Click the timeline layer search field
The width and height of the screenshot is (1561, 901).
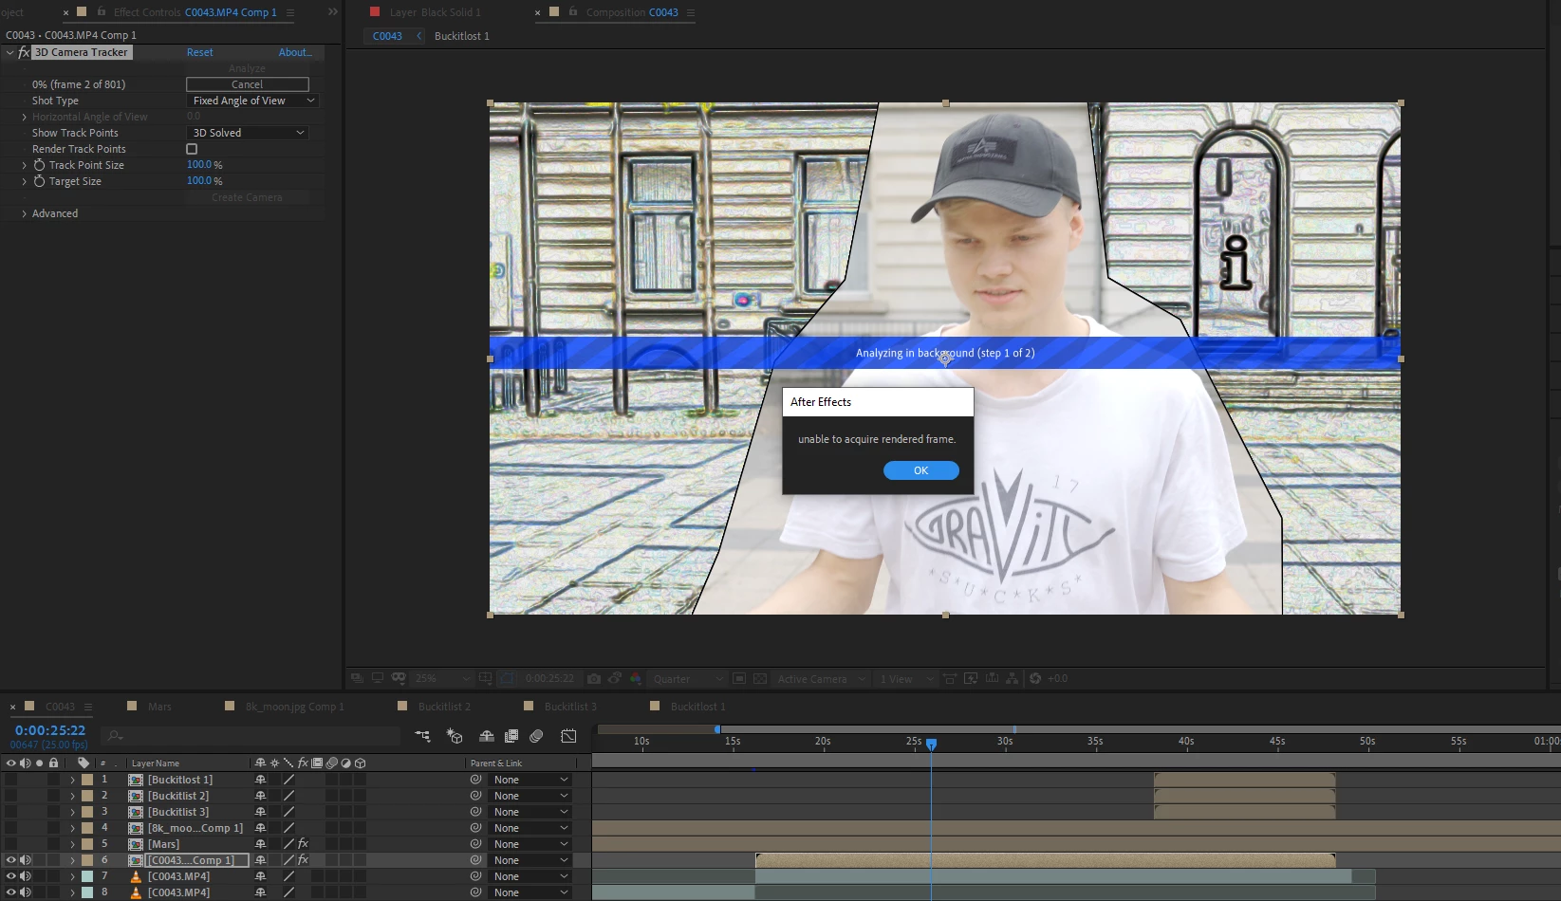(251, 736)
